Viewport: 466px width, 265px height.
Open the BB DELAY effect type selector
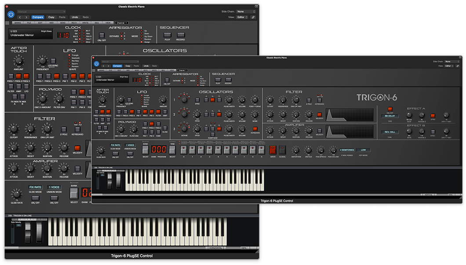[390, 116]
